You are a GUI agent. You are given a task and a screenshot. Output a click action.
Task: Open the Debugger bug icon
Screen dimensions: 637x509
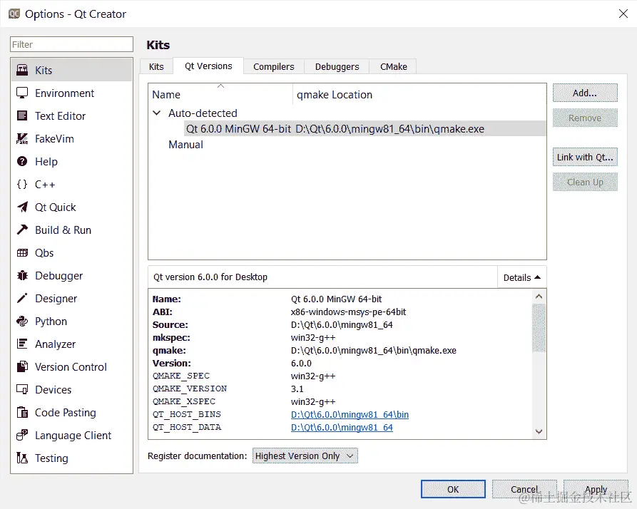coord(22,276)
